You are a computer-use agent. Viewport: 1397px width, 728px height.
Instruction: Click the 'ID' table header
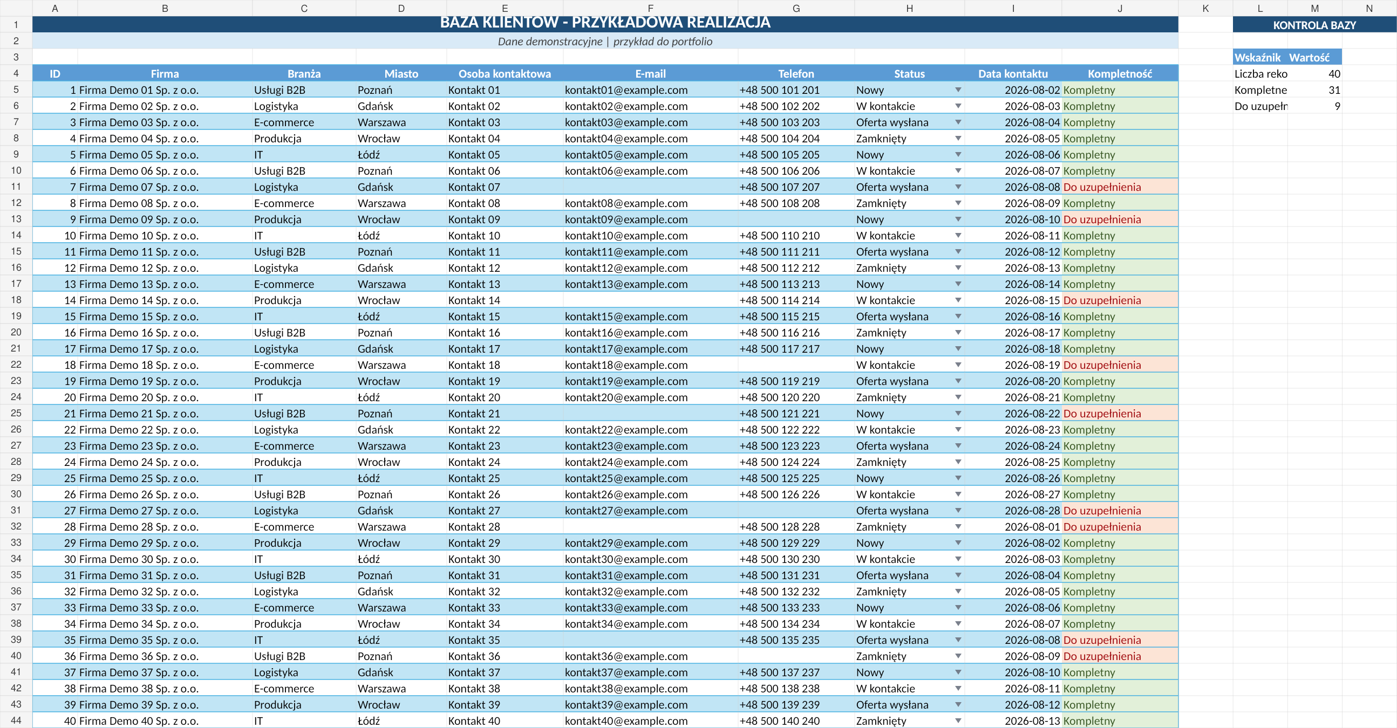pyautogui.click(x=55, y=74)
